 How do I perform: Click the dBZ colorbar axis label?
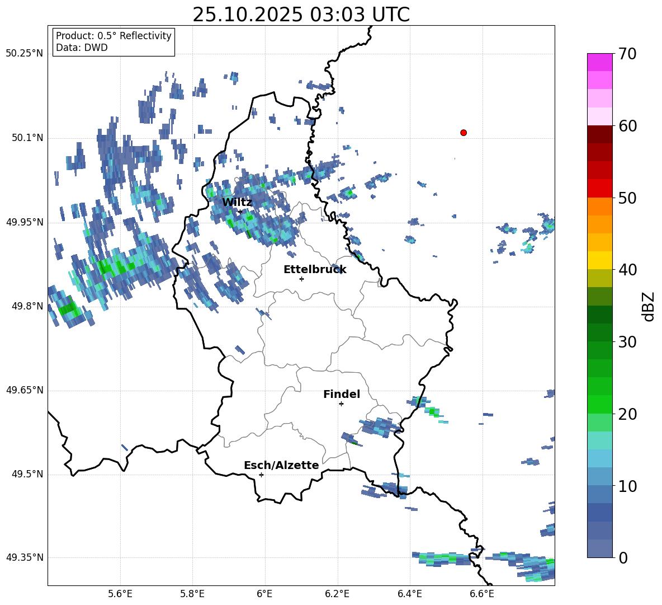tap(649, 306)
